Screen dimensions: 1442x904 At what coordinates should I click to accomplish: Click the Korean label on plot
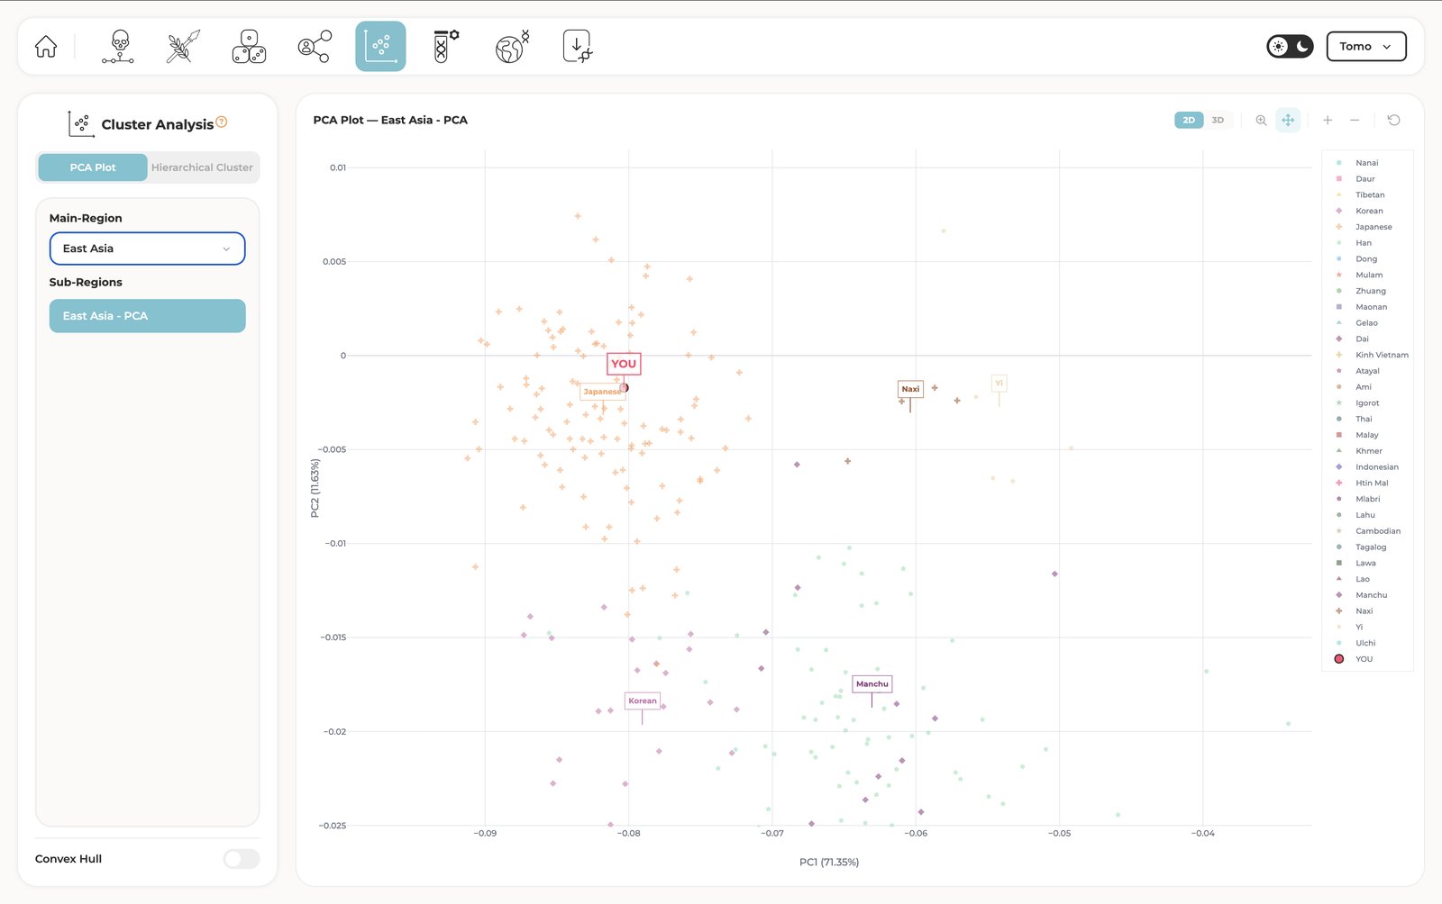643,701
